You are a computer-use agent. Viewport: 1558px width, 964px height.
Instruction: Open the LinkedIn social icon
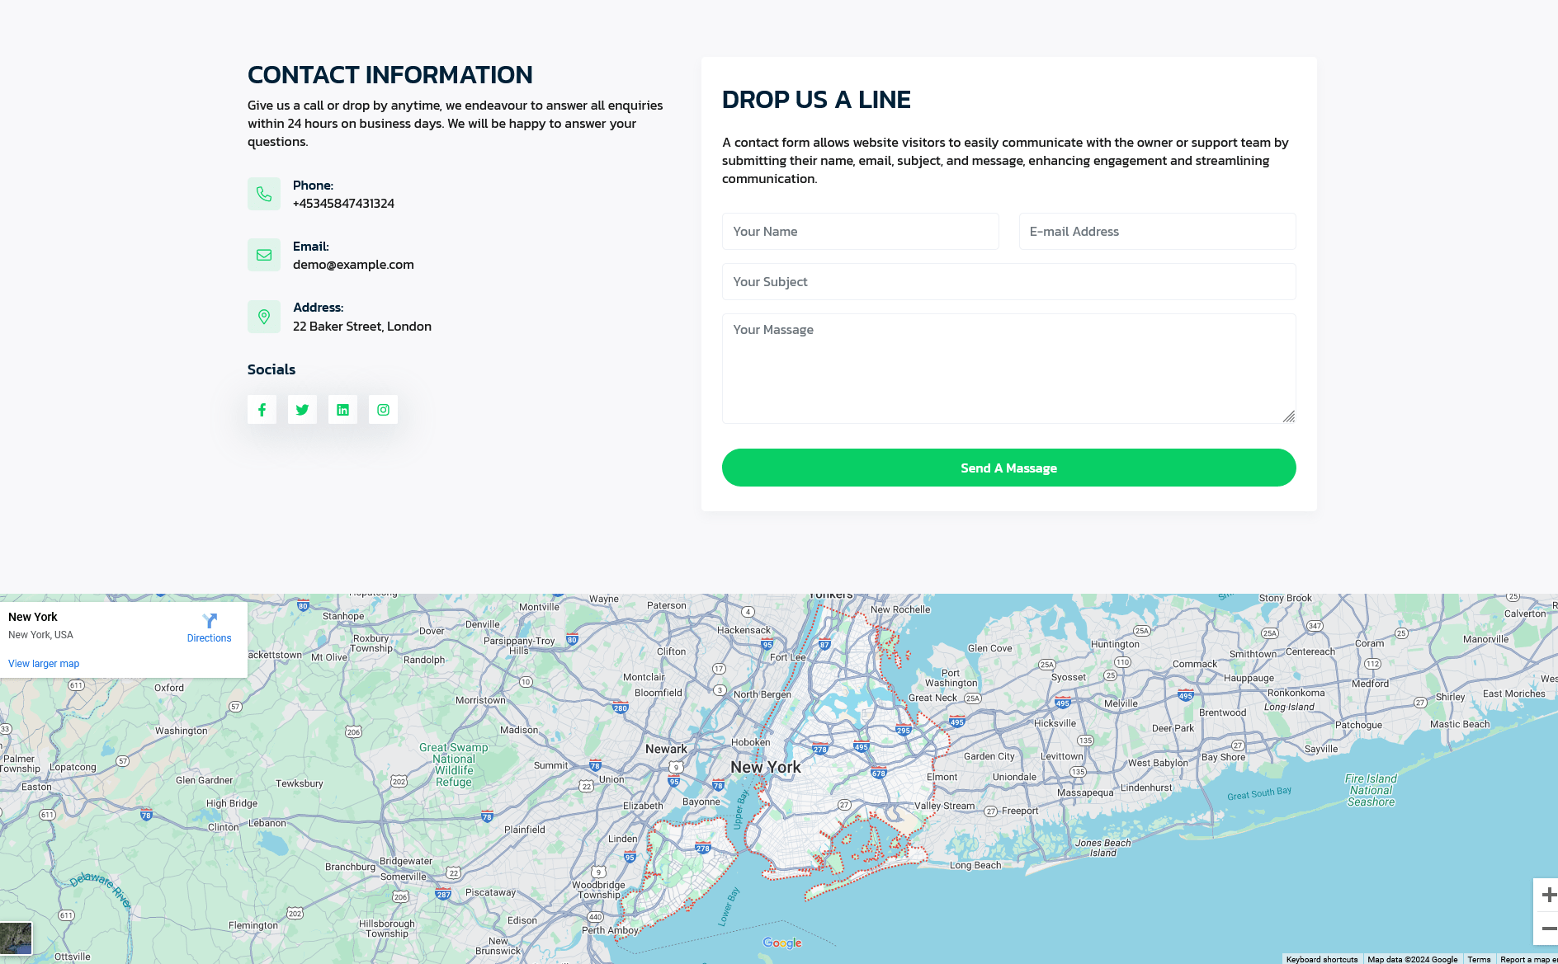click(342, 410)
